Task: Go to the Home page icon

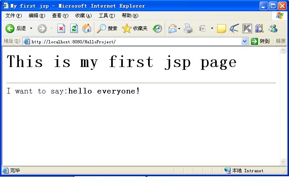Action: (87, 28)
